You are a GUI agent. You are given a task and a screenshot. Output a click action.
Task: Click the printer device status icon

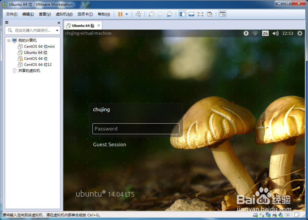click(x=274, y=215)
